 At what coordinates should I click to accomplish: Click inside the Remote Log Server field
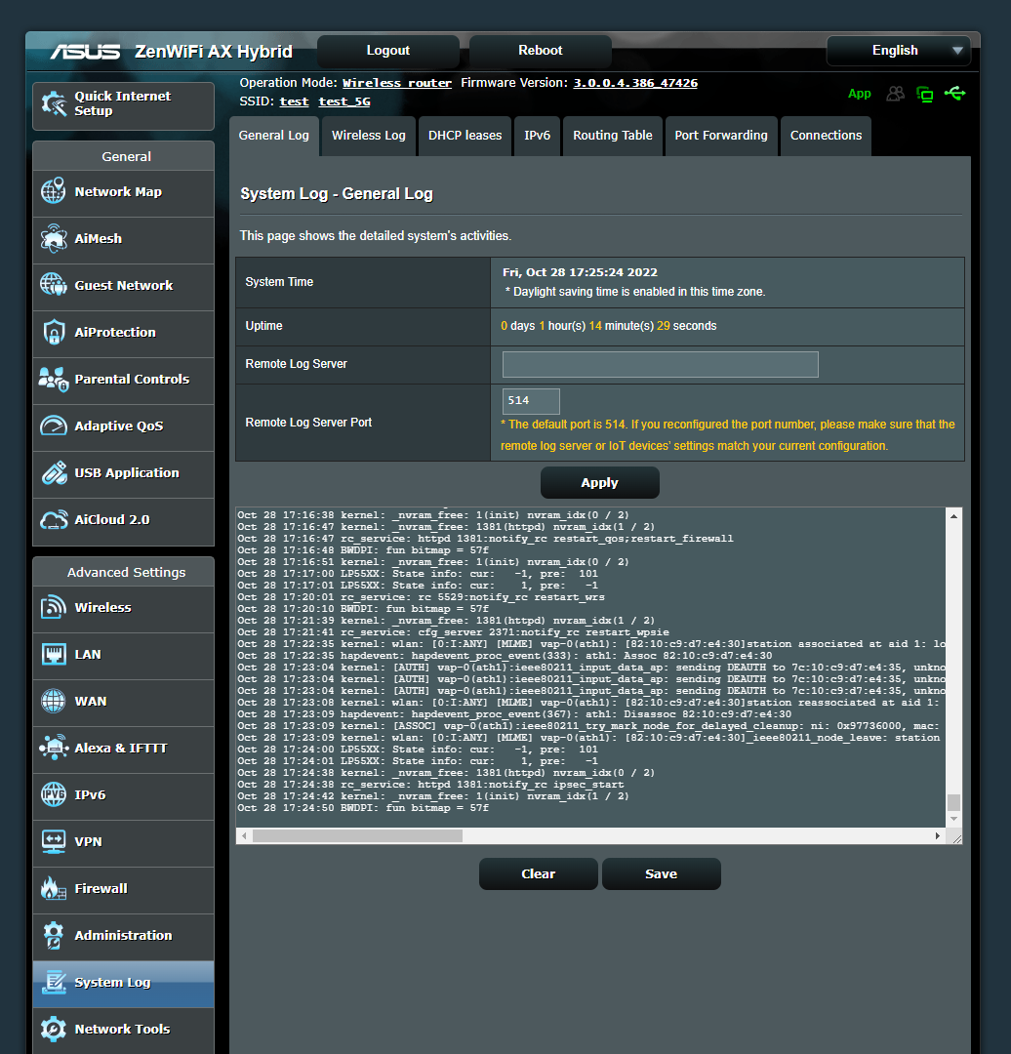click(x=660, y=364)
